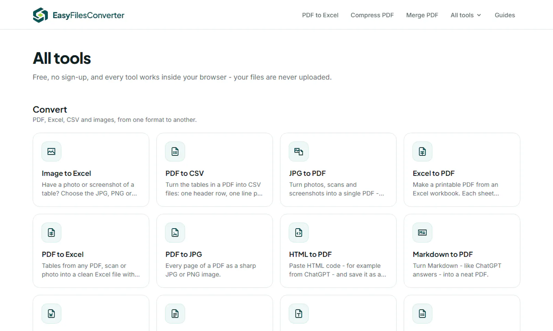The image size is (553, 331).
Task: Go to Compress PDF in the top navigation
Action: (372, 15)
